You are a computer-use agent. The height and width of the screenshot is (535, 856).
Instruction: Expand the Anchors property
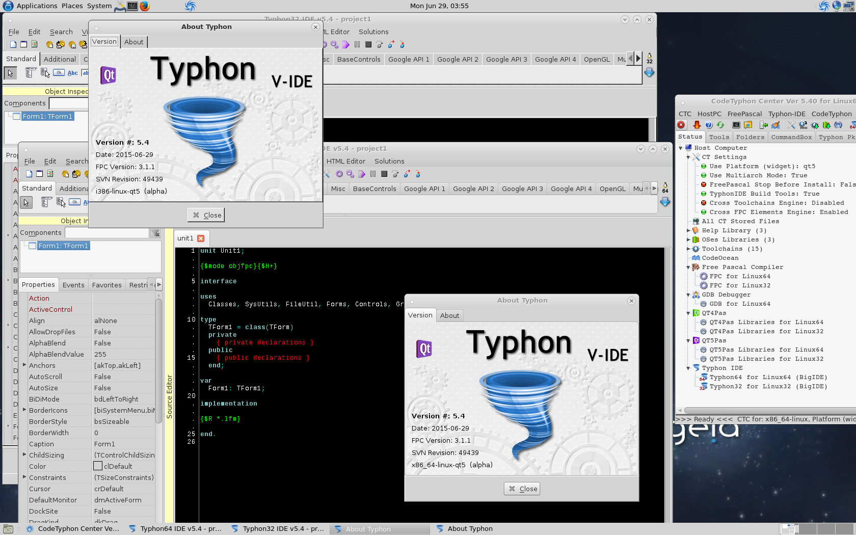click(x=24, y=365)
